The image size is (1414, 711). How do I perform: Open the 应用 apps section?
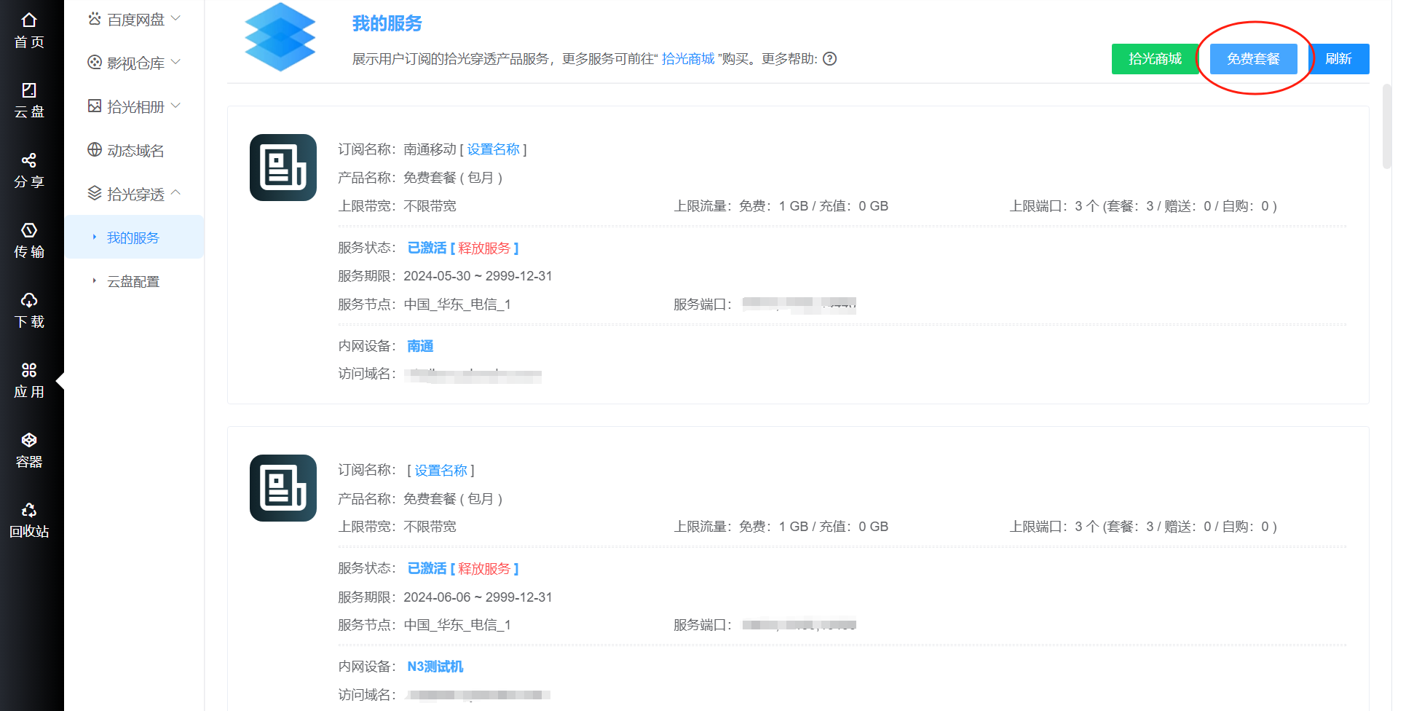pos(29,380)
